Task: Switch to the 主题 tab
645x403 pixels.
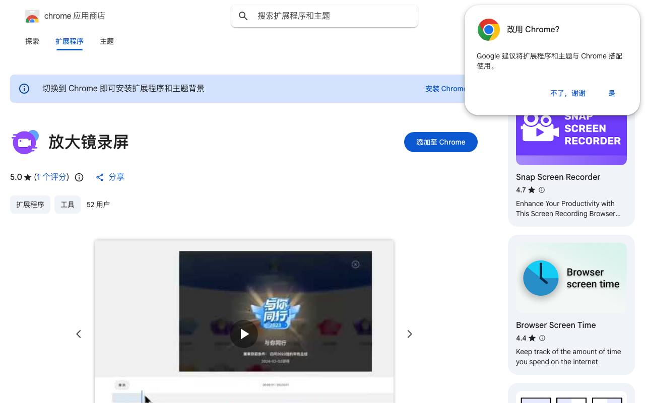Action: (107, 41)
